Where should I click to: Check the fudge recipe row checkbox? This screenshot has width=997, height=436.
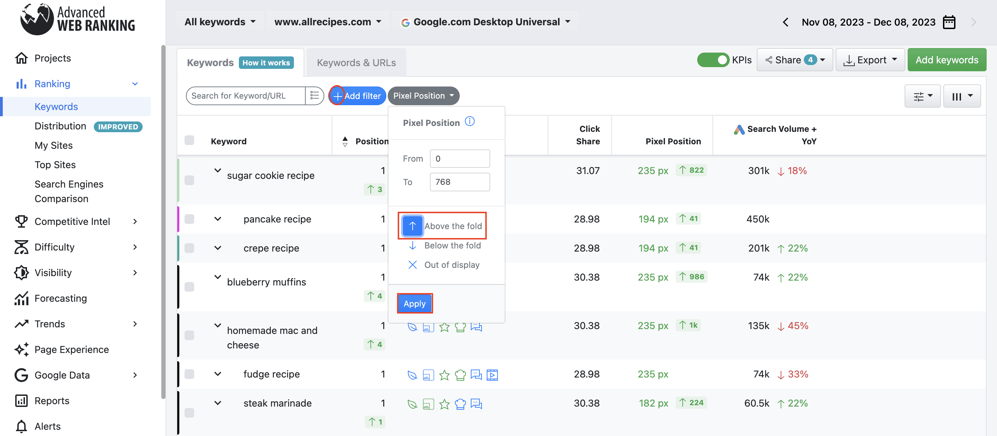click(x=189, y=374)
